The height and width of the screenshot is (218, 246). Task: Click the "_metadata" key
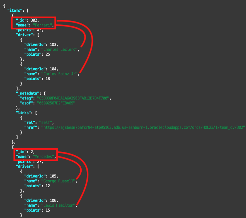(x=28, y=93)
